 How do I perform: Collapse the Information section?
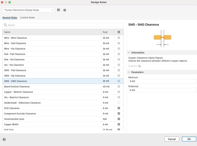(129, 53)
